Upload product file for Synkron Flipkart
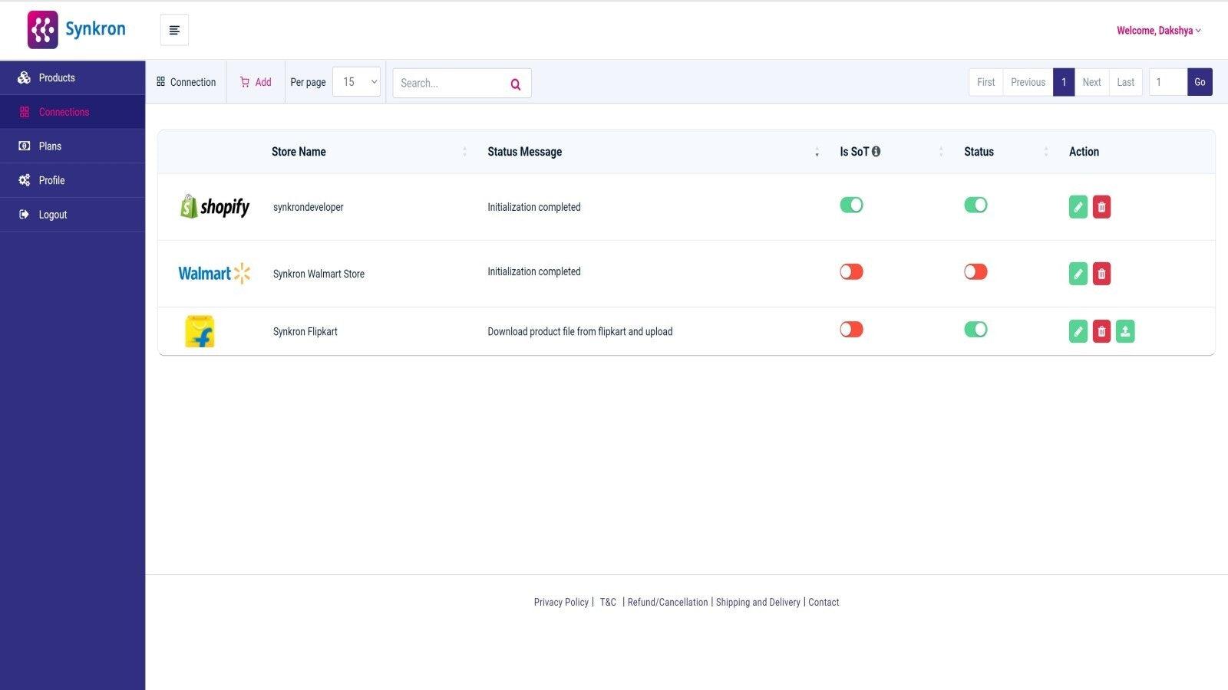Screen dimensions: 1228x690 pyautogui.click(x=1125, y=331)
